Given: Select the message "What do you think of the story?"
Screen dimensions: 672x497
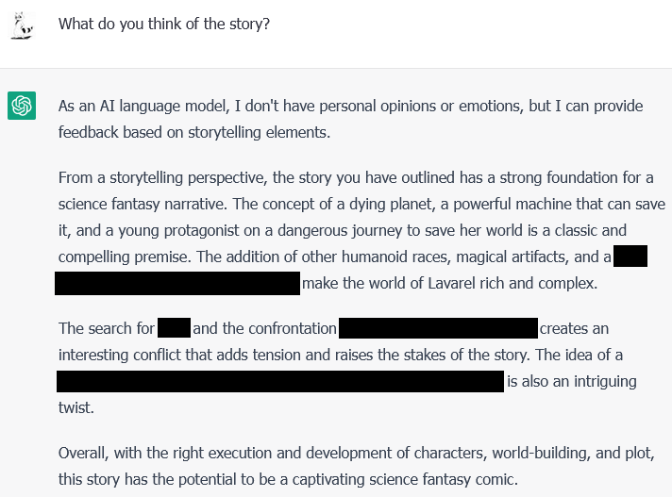Looking at the screenshot, I should (x=164, y=24).
